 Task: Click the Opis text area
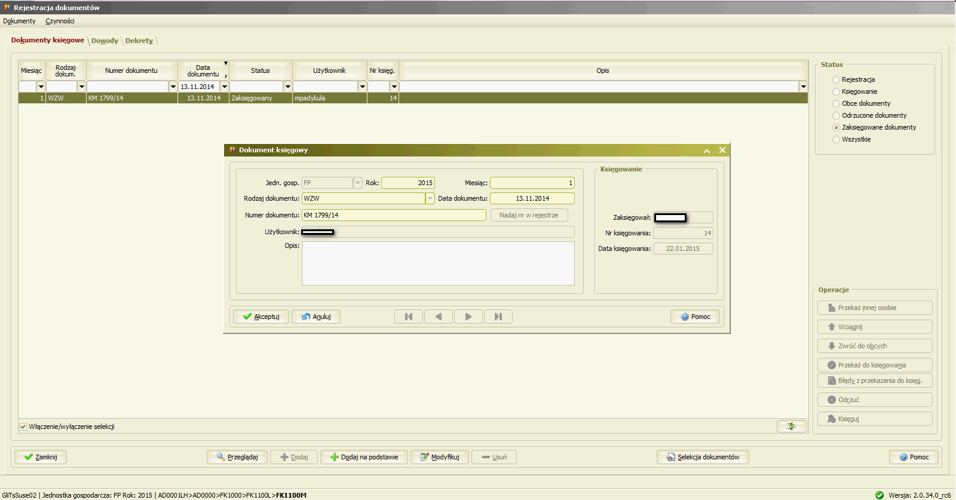pyautogui.click(x=438, y=263)
